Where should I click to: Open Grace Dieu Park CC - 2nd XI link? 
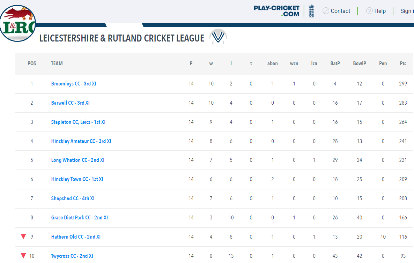80,218
